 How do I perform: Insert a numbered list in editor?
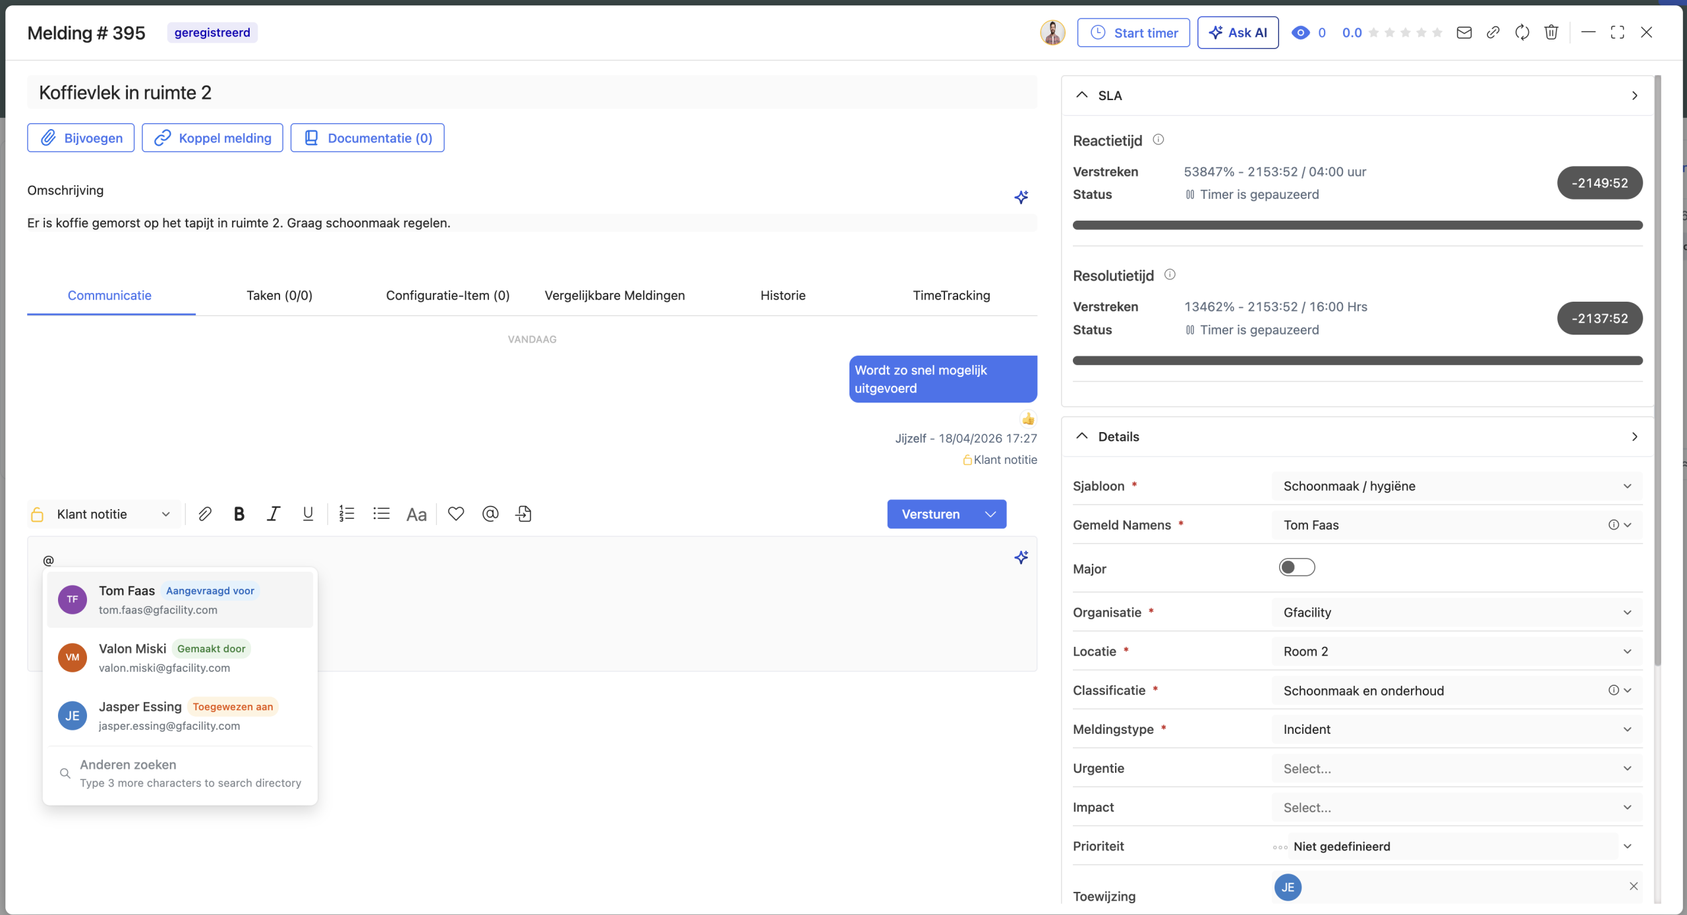(347, 514)
